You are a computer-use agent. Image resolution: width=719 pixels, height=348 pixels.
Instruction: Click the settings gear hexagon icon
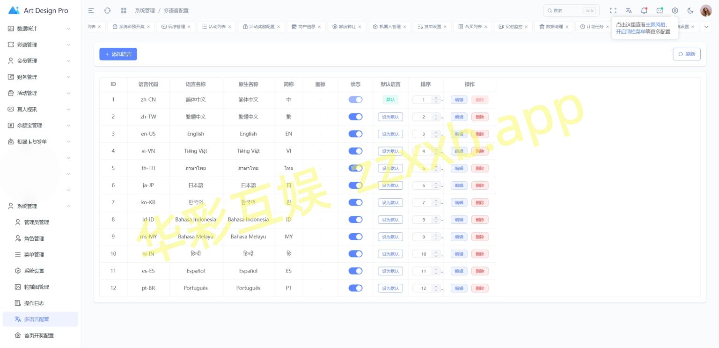coord(675,11)
